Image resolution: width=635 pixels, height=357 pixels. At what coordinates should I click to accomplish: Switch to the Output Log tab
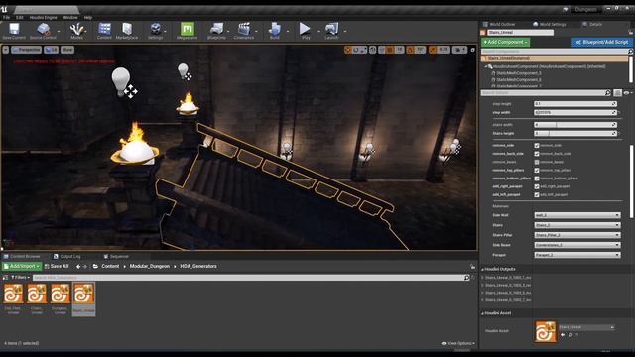coord(66,256)
